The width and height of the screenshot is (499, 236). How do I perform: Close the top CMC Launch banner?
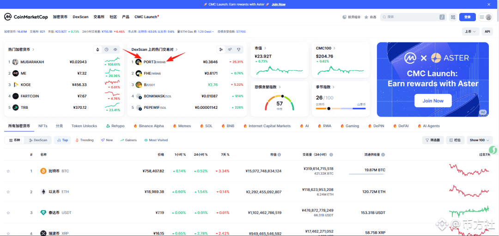(489, 4)
